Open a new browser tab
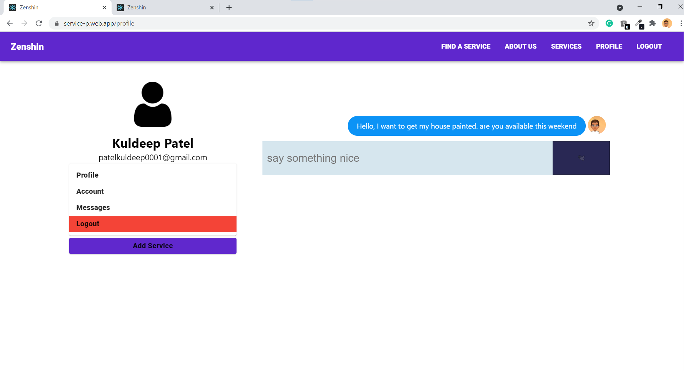The height and width of the screenshot is (371, 684). tap(229, 8)
